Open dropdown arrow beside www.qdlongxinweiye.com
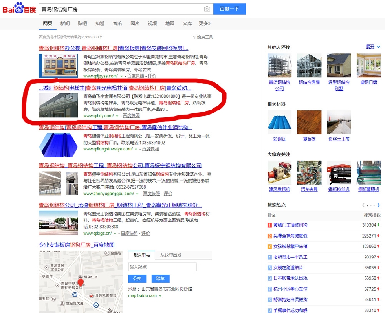This screenshot has height=313, width=385. coord(136,149)
